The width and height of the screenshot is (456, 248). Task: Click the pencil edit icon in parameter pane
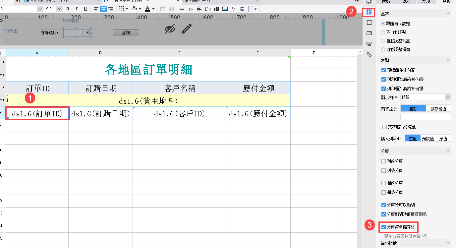(x=187, y=29)
